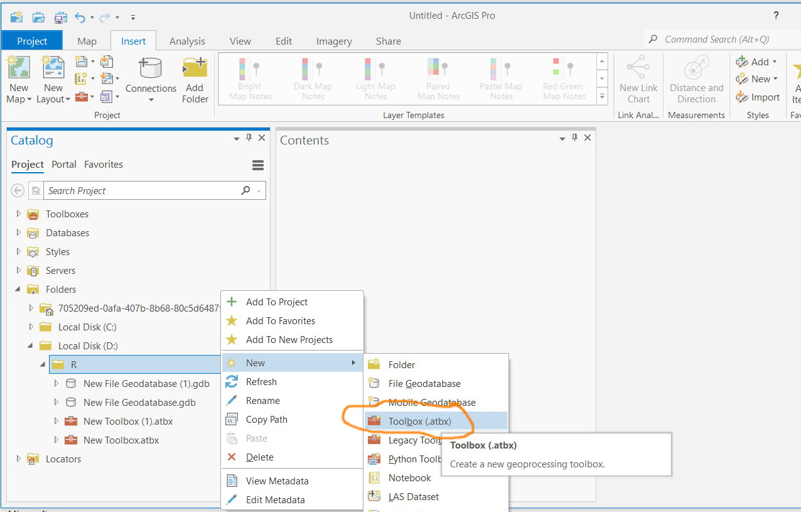Pin the Catalog pane
The image size is (801, 512).
[x=249, y=138]
